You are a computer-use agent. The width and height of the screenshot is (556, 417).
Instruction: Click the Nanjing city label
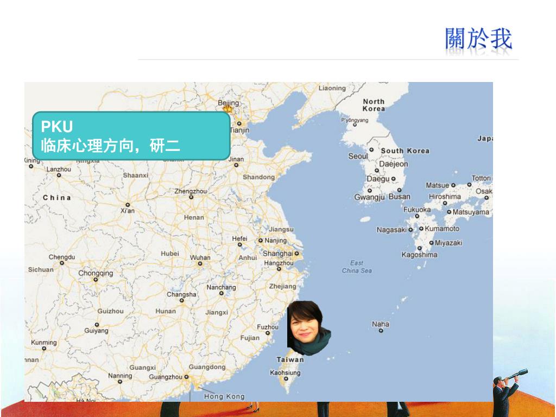(x=275, y=241)
